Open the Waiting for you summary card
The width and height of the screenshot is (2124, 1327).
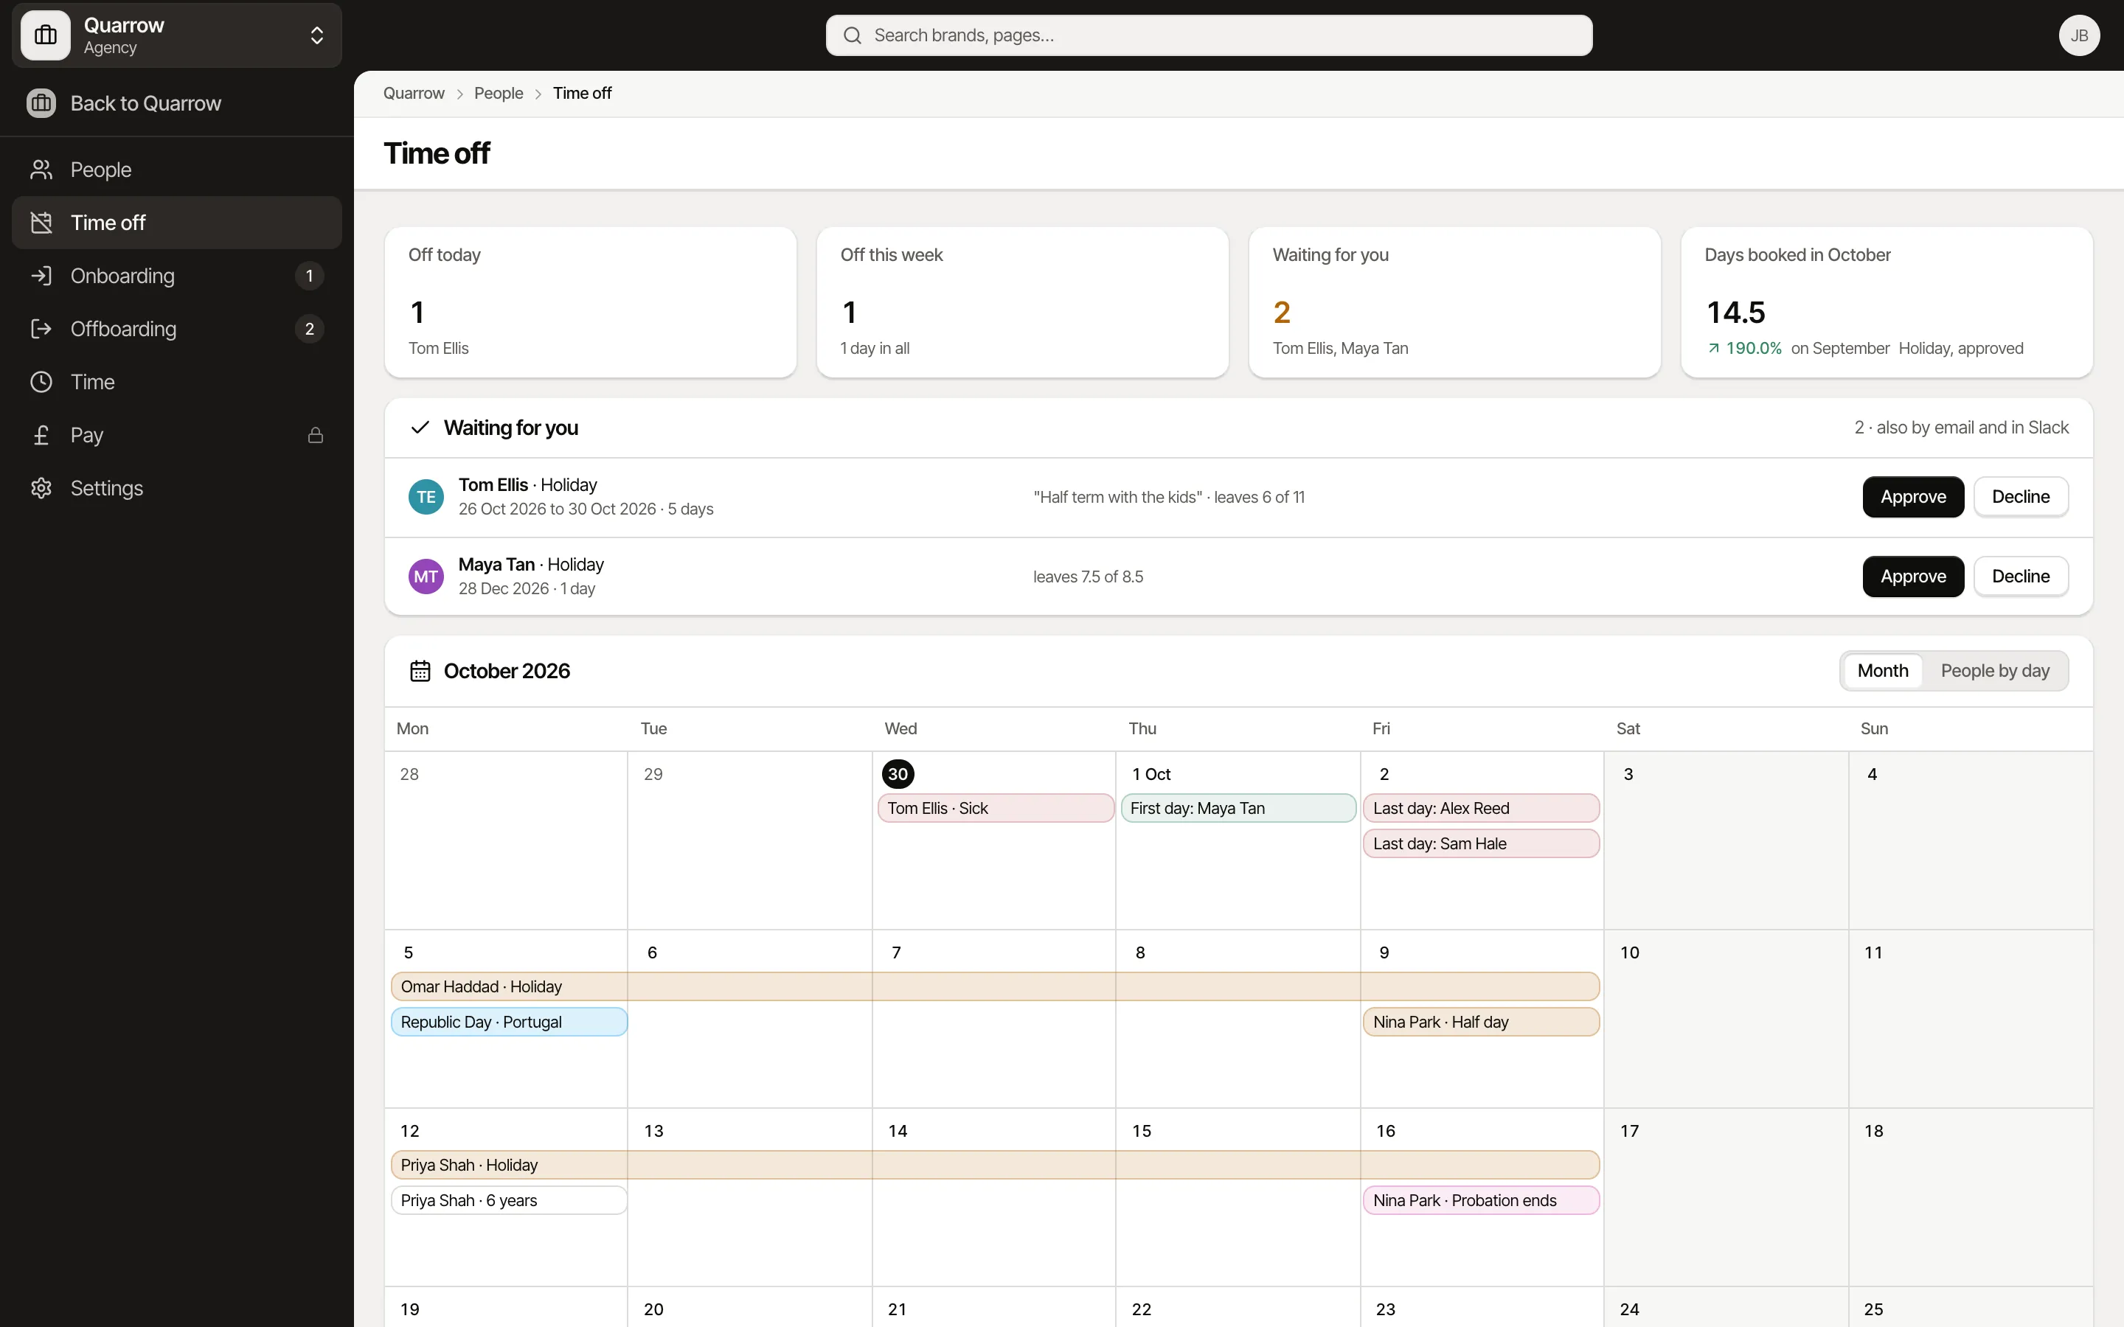pyautogui.click(x=1454, y=303)
